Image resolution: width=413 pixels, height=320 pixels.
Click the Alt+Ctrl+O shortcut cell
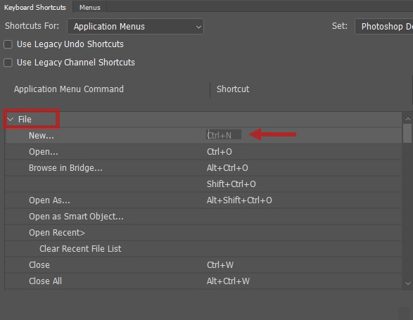pos(227,168)
